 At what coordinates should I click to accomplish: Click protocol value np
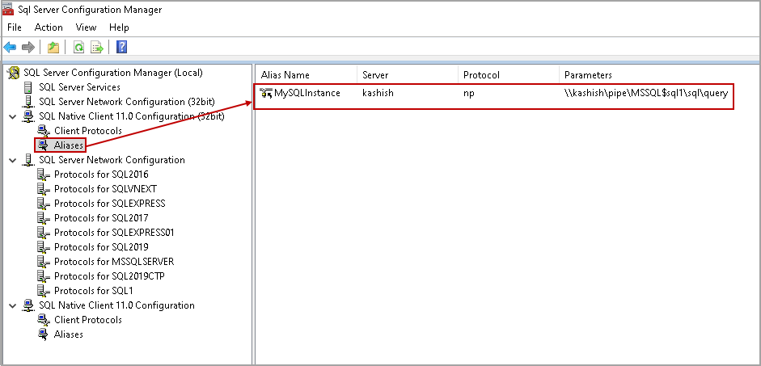tap(469, 94)
